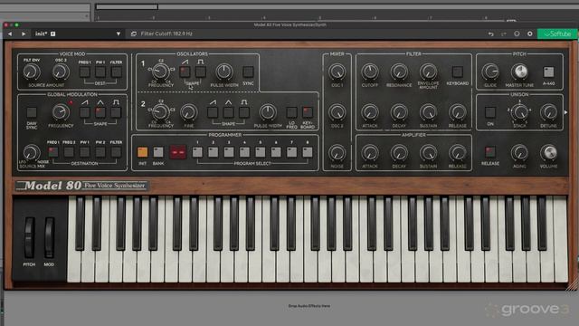The height and width of the screenshot is (326, 579).
Task: Click Mixer OSC 1 level knob
Action: 337,72
